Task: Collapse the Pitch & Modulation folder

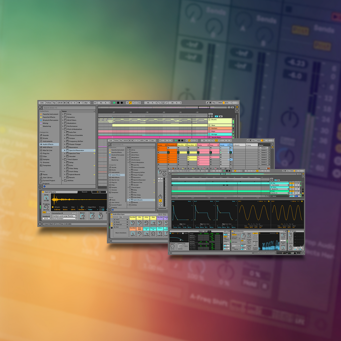Action: [x=63, y=129]
